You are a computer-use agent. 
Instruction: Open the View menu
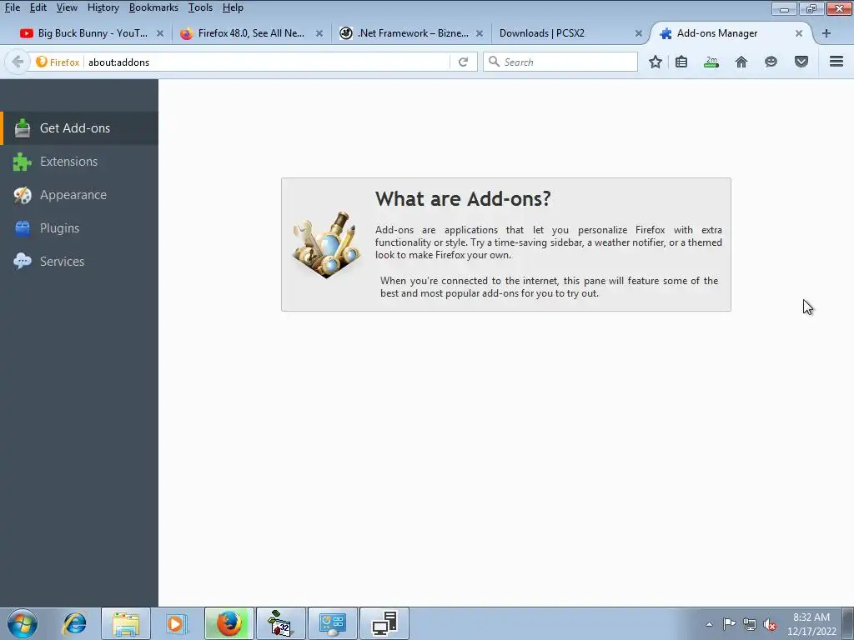click(67, 7)
